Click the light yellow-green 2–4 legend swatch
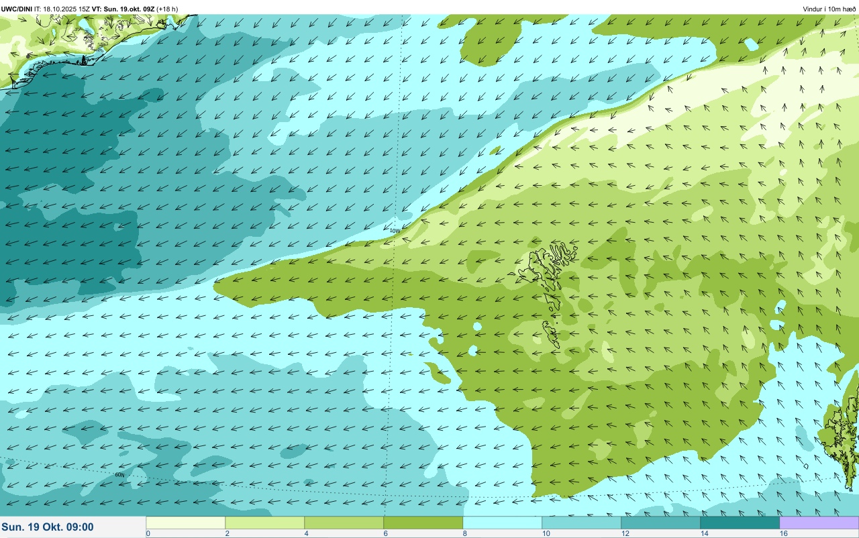This screenshot has width=859, height=538. tap(264, 523)
